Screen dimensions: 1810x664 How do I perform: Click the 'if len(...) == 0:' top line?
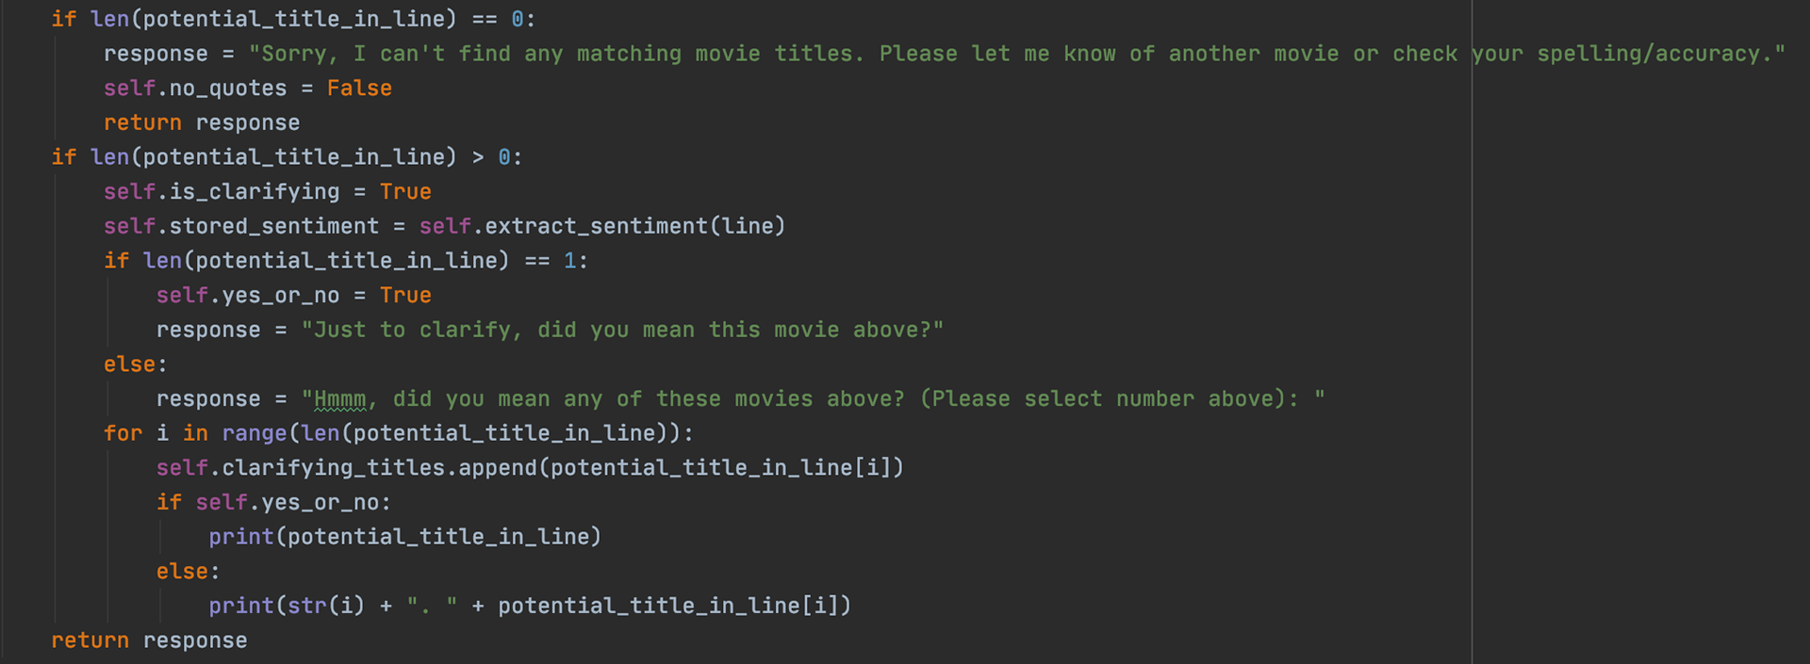pos(293,19)
